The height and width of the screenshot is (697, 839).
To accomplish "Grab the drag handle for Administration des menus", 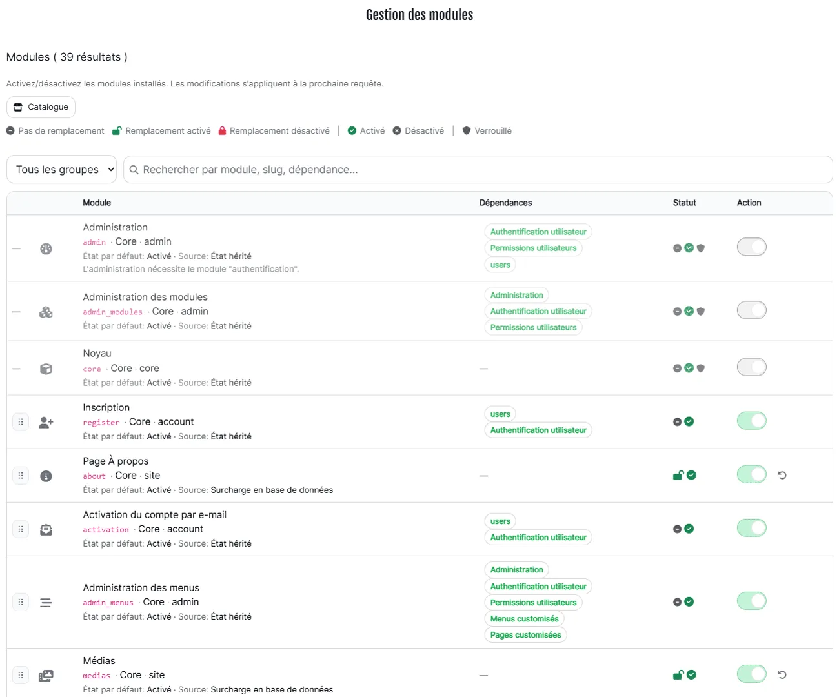I will (21, 602).
